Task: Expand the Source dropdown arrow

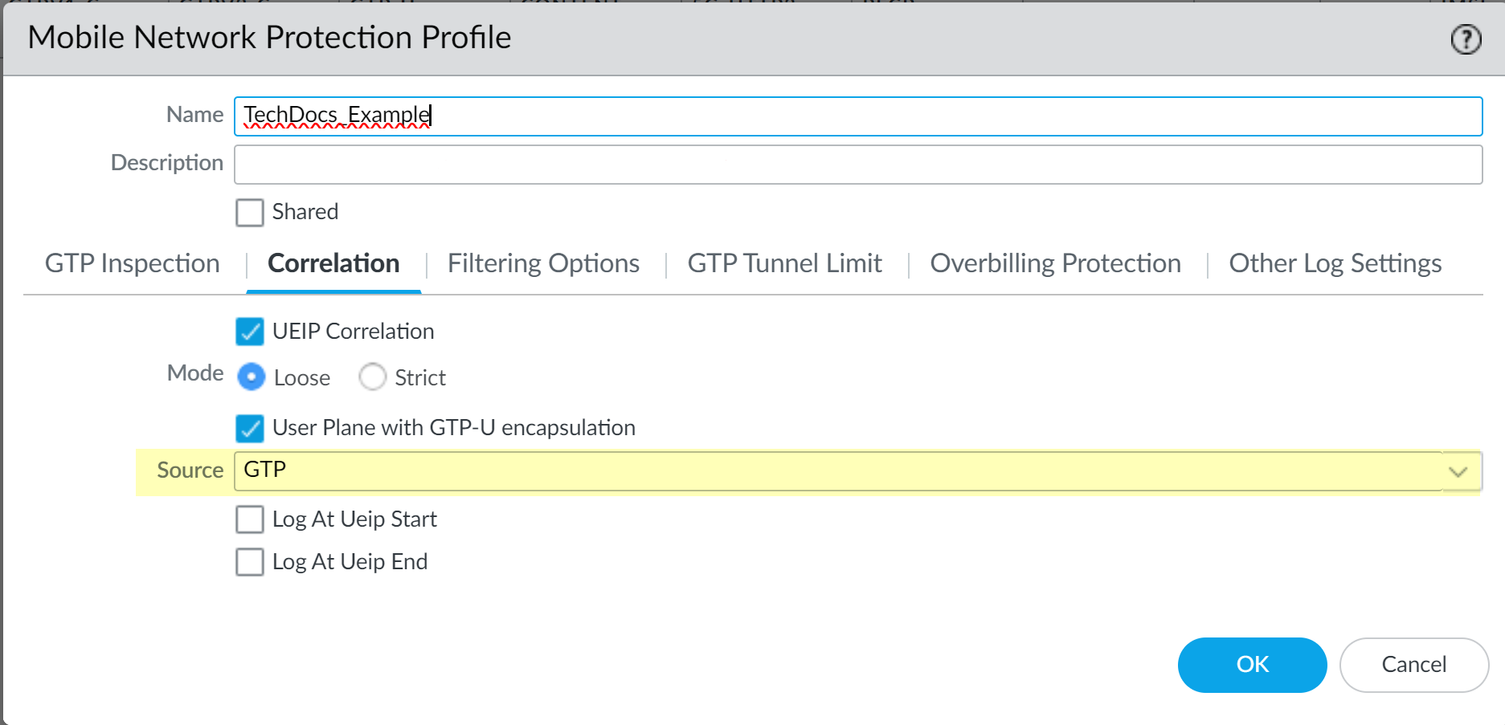Action: click(1458, 471)
